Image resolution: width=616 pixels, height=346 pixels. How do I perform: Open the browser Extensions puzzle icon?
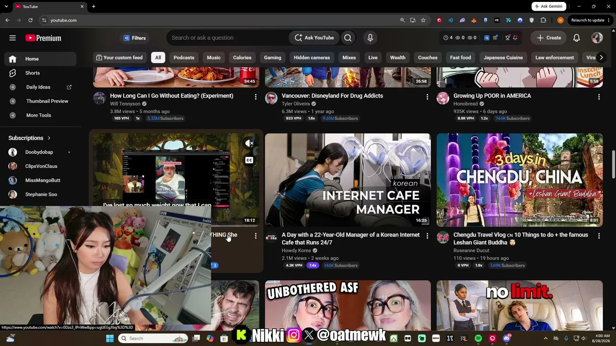point(543,20)
